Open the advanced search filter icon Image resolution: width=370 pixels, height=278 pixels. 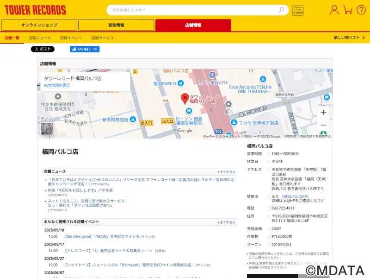click(x=298, y=10)
